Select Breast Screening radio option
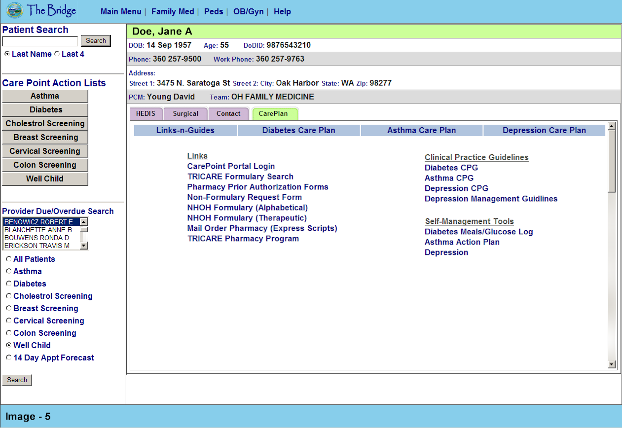This screenshot has width=622, height=428. pos(9,308)
